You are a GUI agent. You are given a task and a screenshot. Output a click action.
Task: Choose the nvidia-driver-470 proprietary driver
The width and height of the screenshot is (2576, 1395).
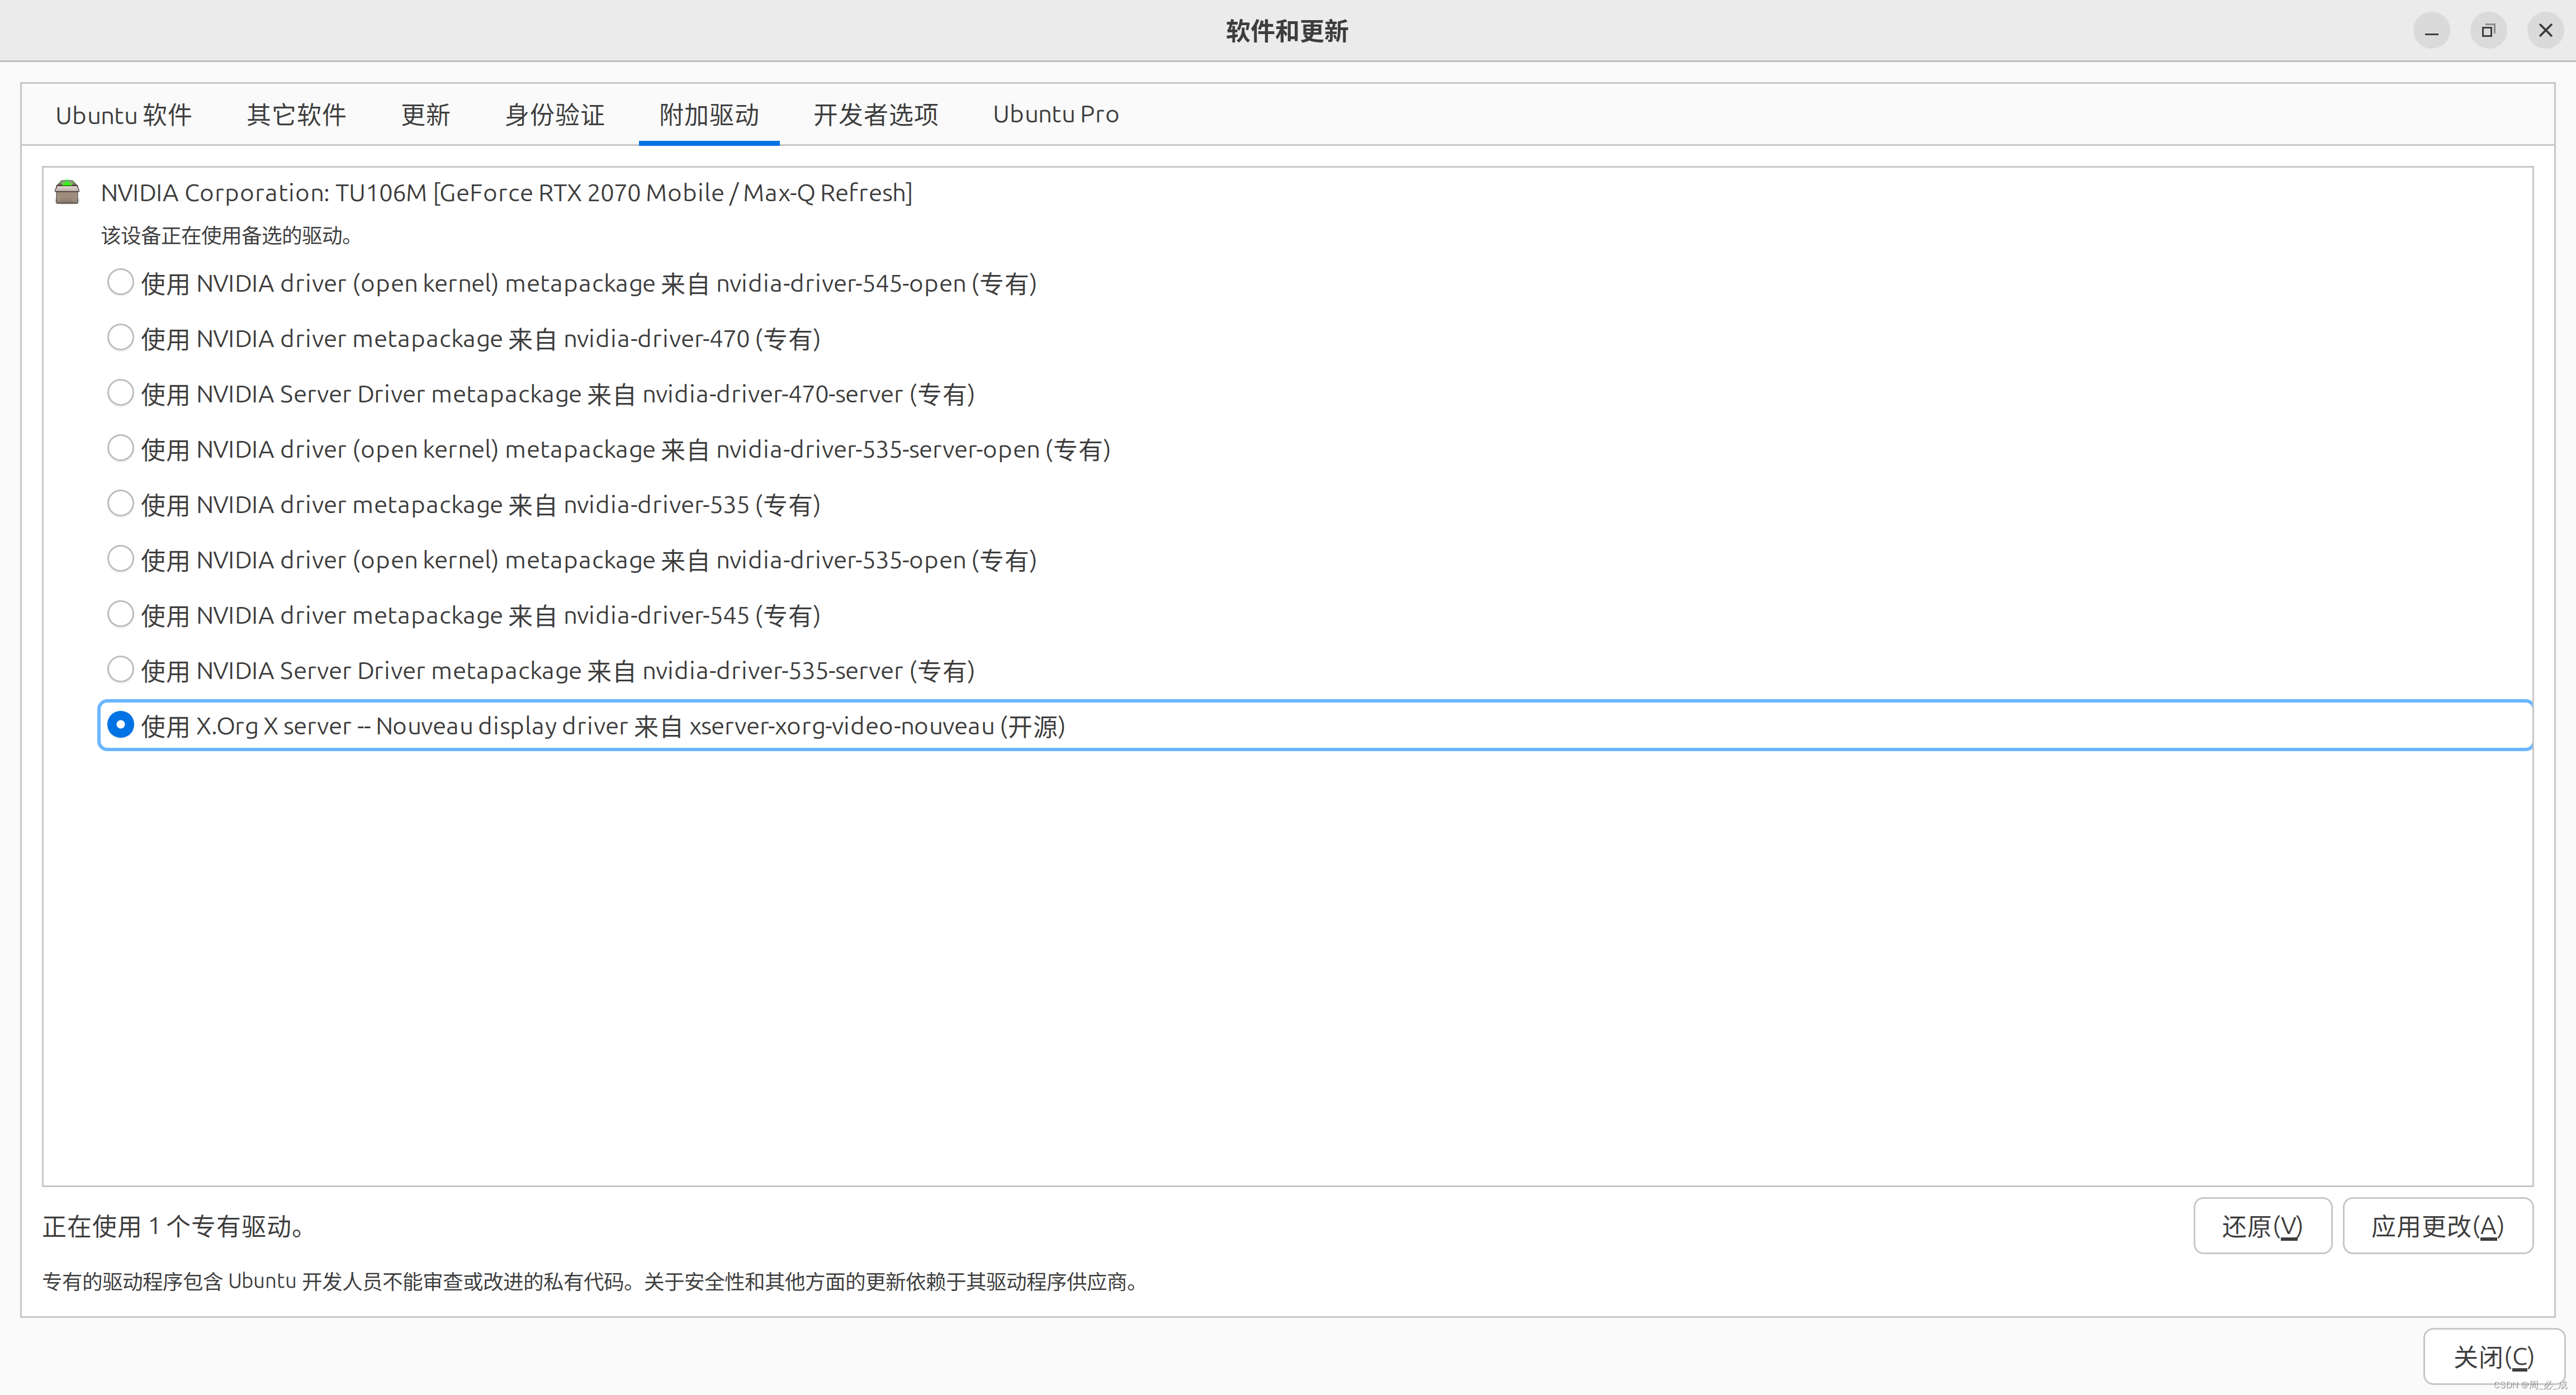pyautogui.click(x=120, y=338)
